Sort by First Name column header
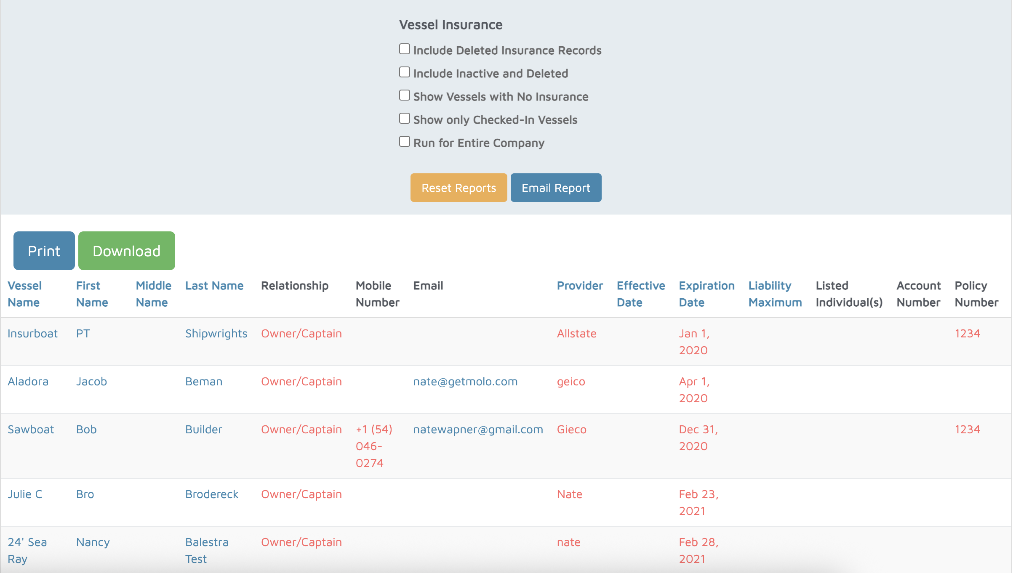Viewport: 1013px width, 573px height. tap(92, 294)
